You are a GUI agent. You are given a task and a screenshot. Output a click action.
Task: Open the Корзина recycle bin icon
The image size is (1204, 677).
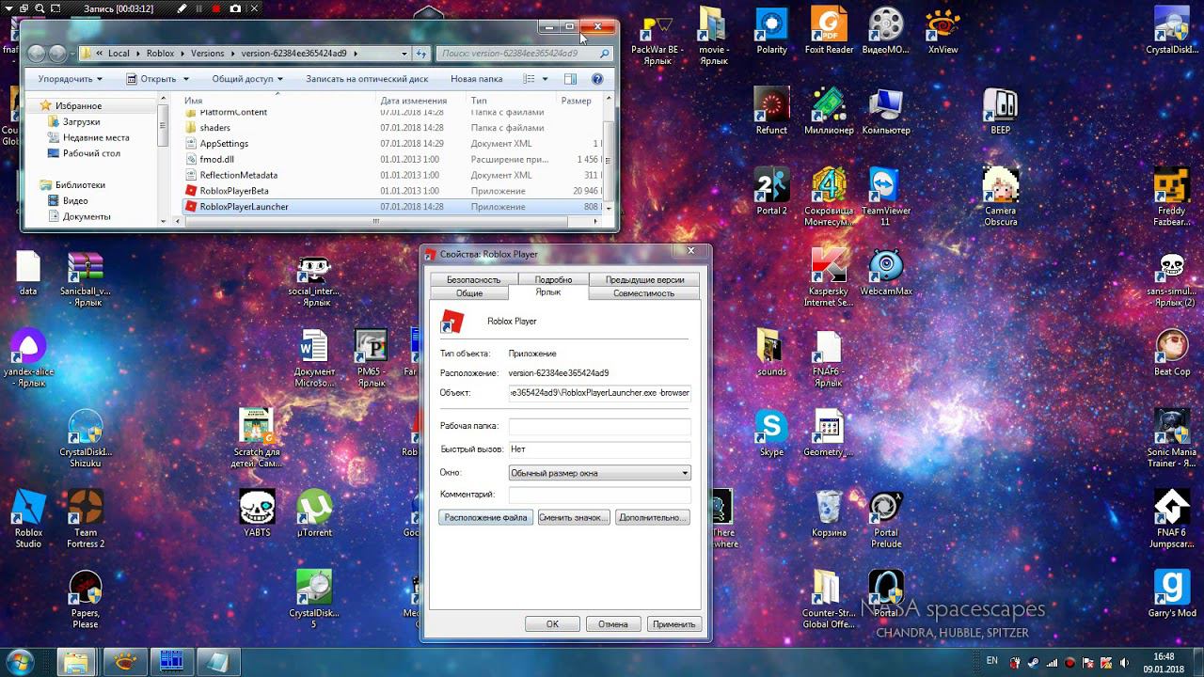coord(829,513)
